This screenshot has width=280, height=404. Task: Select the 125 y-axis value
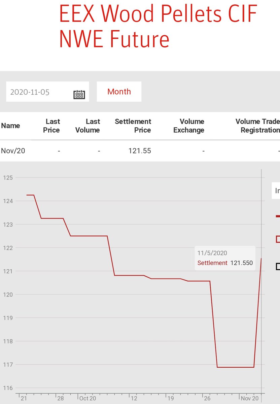[8, 177]
